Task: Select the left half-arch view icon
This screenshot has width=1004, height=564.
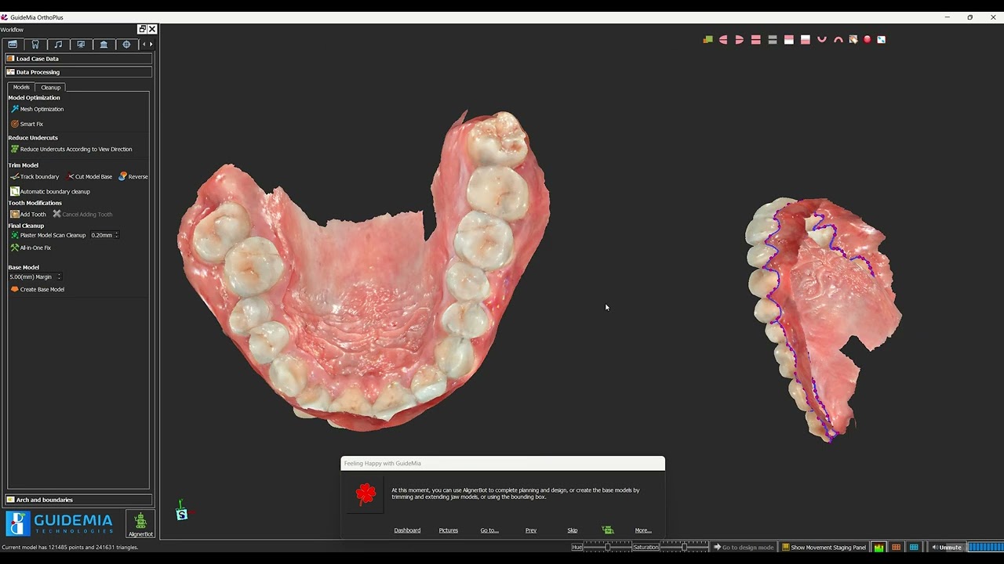Action: 723,39
